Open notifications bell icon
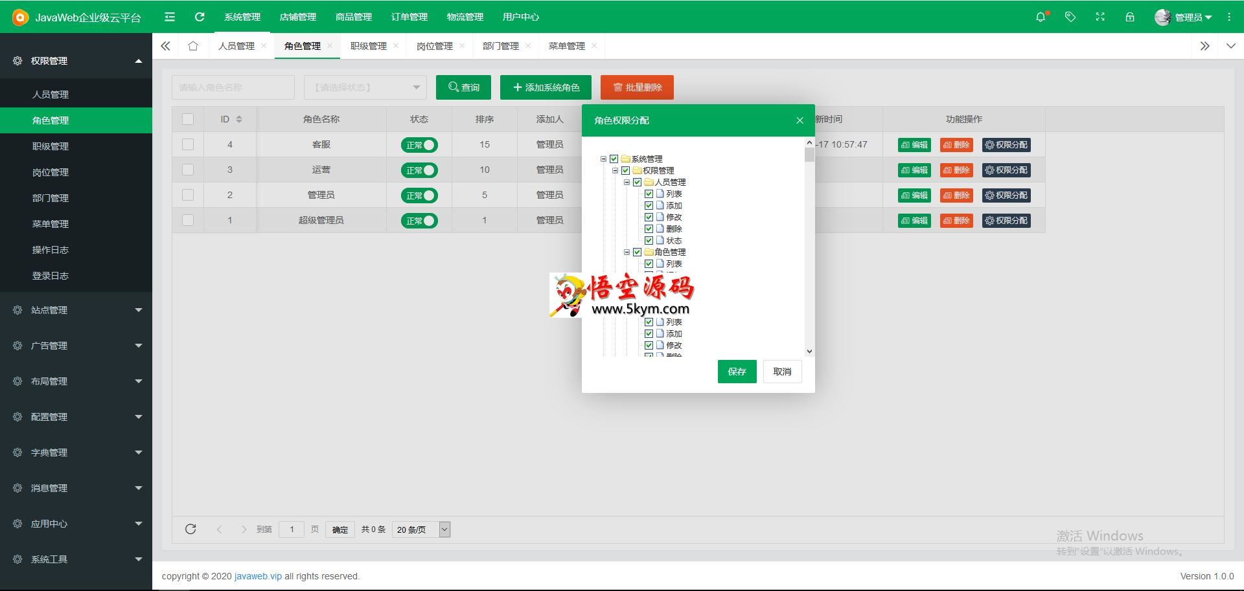 [x=1041, y=17]
